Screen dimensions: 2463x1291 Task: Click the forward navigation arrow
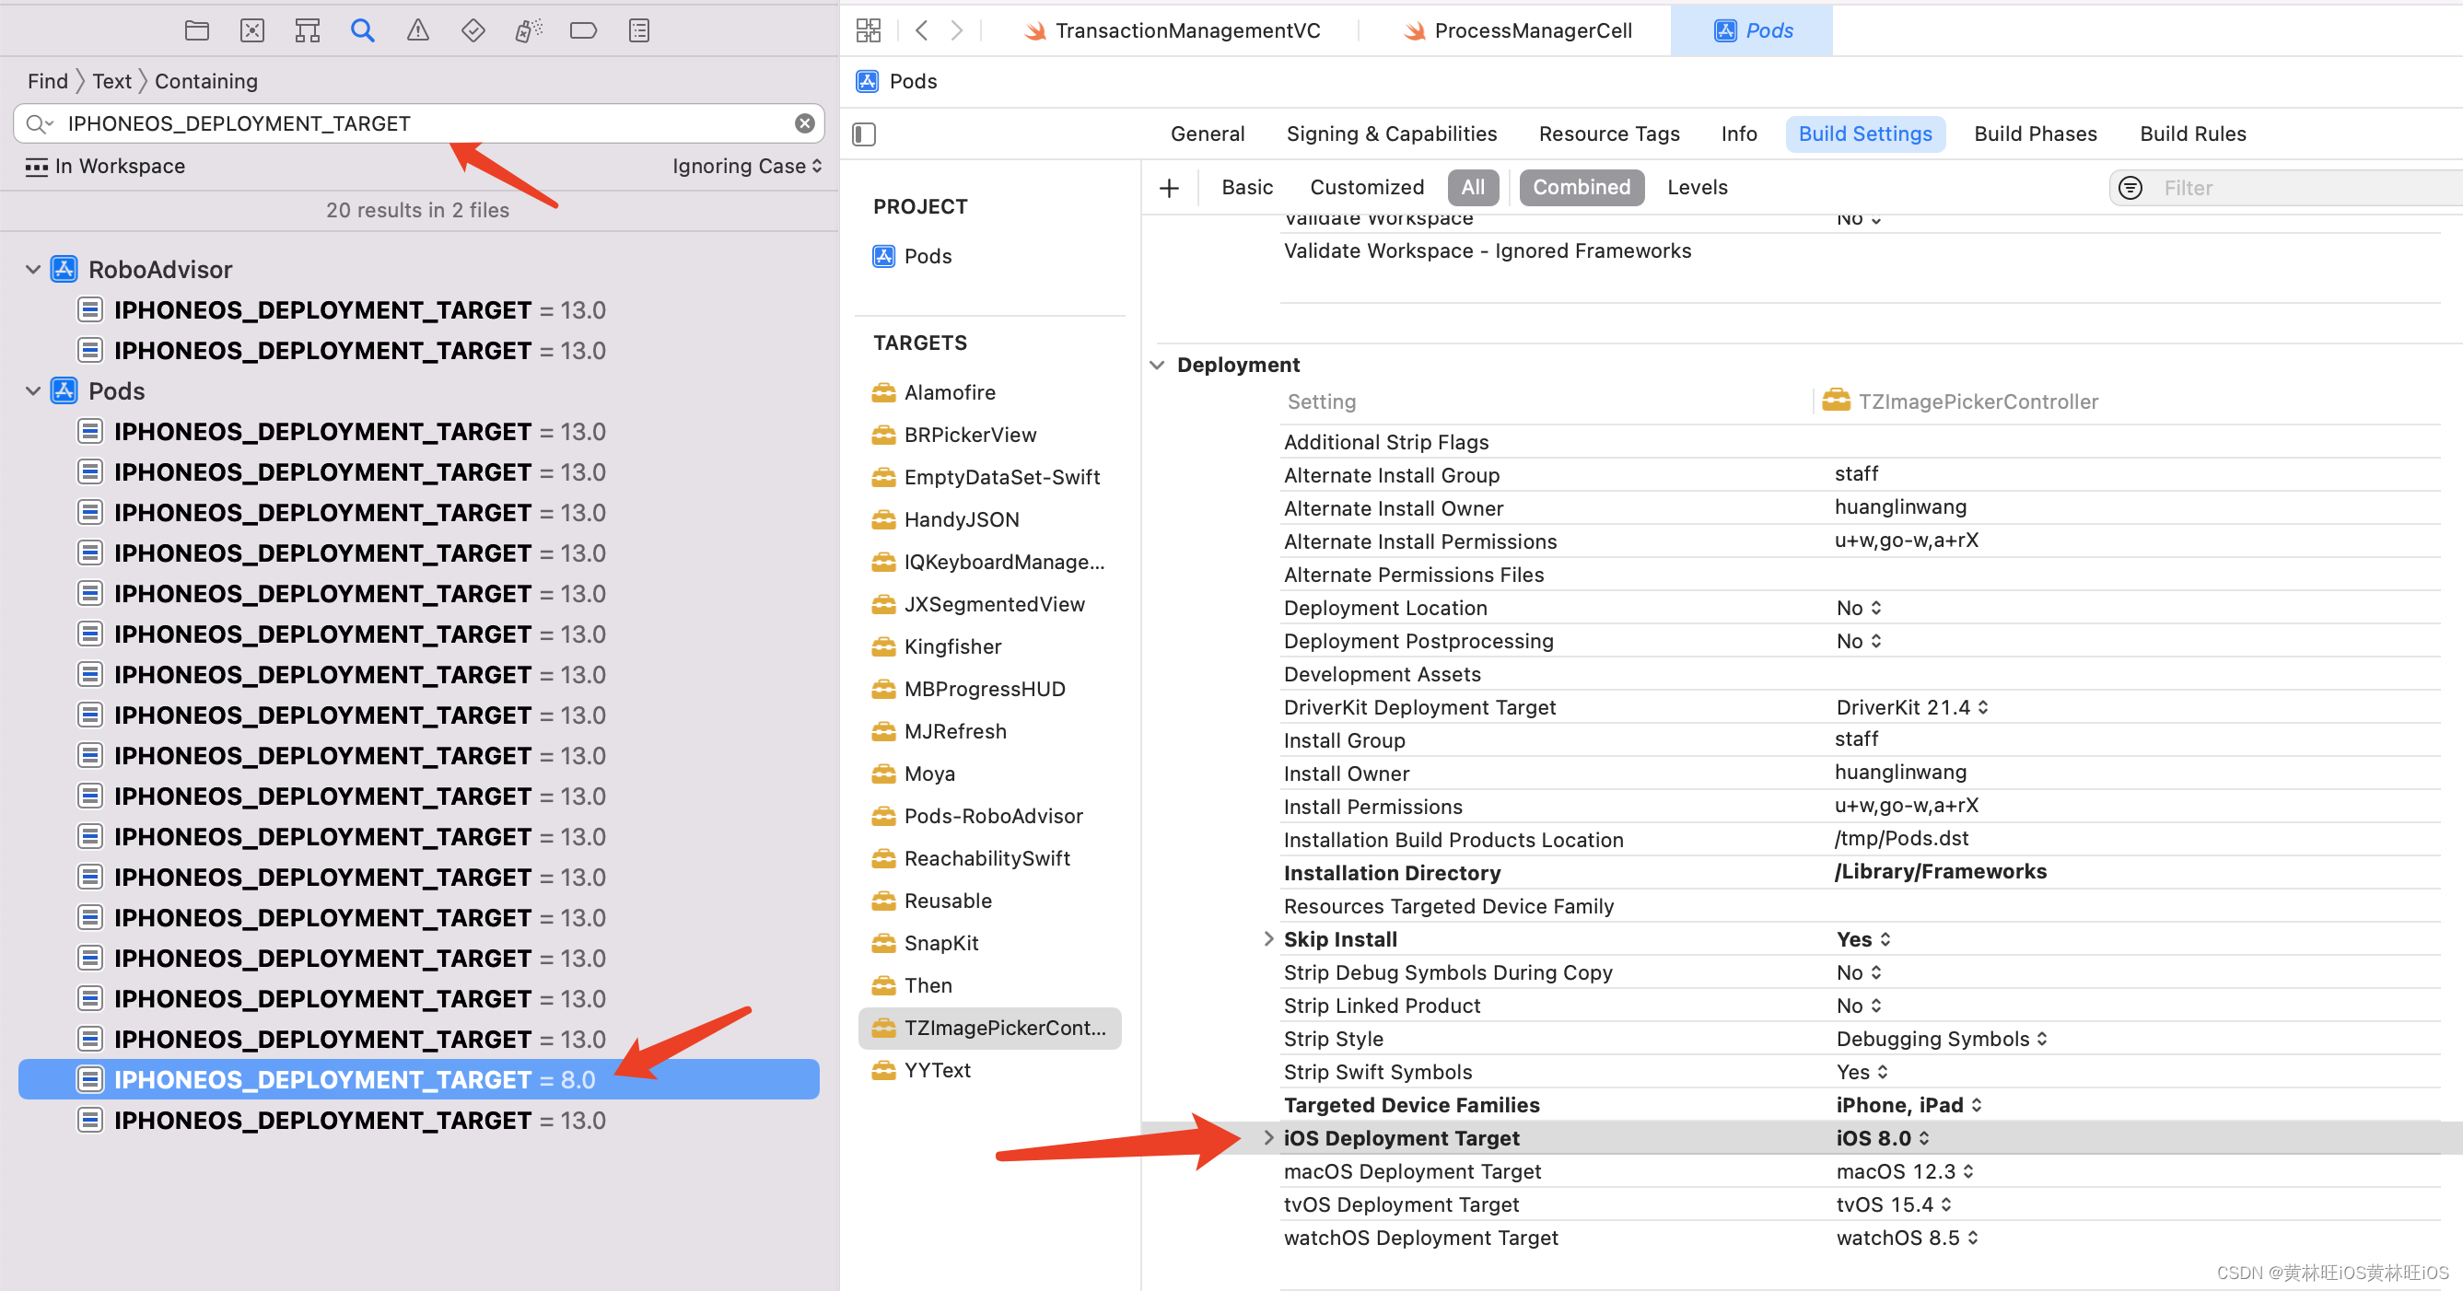point(957,29)
